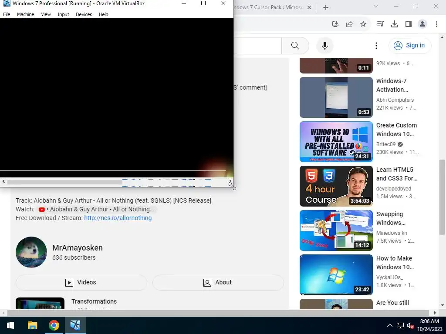Click the Are You still video title

392,303
